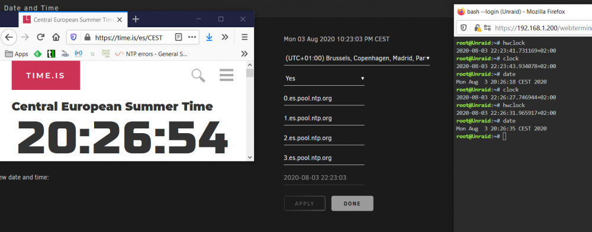Open the NTP errors bookmark
Image resolution: width=592 pixels, height=232 pixels.
(152, 54)
